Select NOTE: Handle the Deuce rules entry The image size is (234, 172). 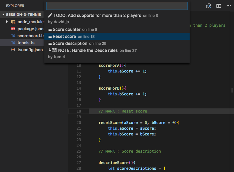117,53
